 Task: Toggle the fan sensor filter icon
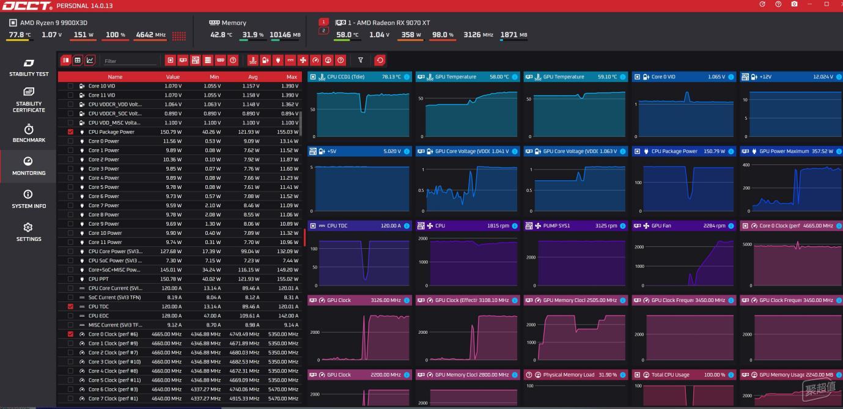[303, 60]
